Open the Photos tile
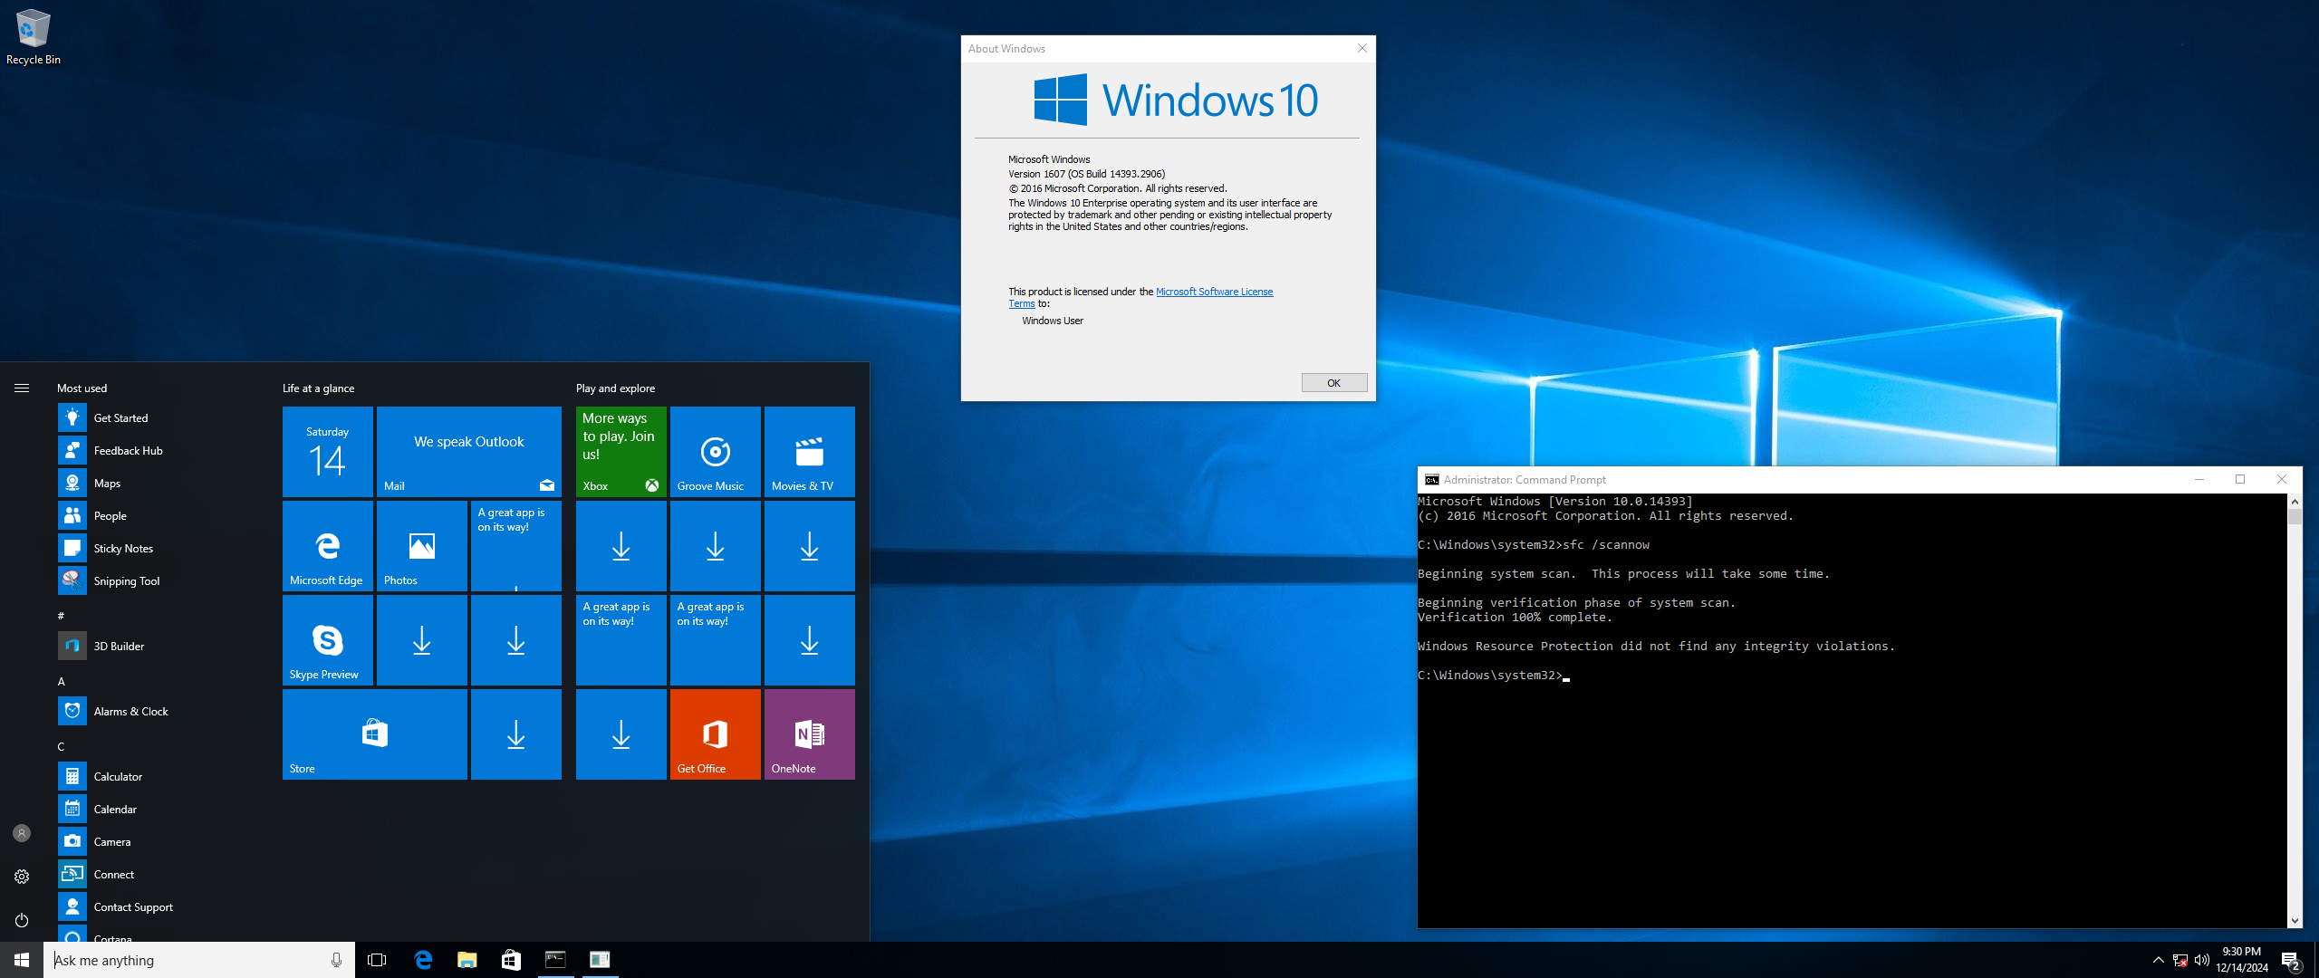 coord(421,545)
